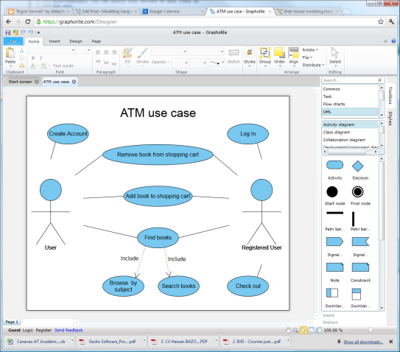Click the Register link in status bar

point(43,330)
